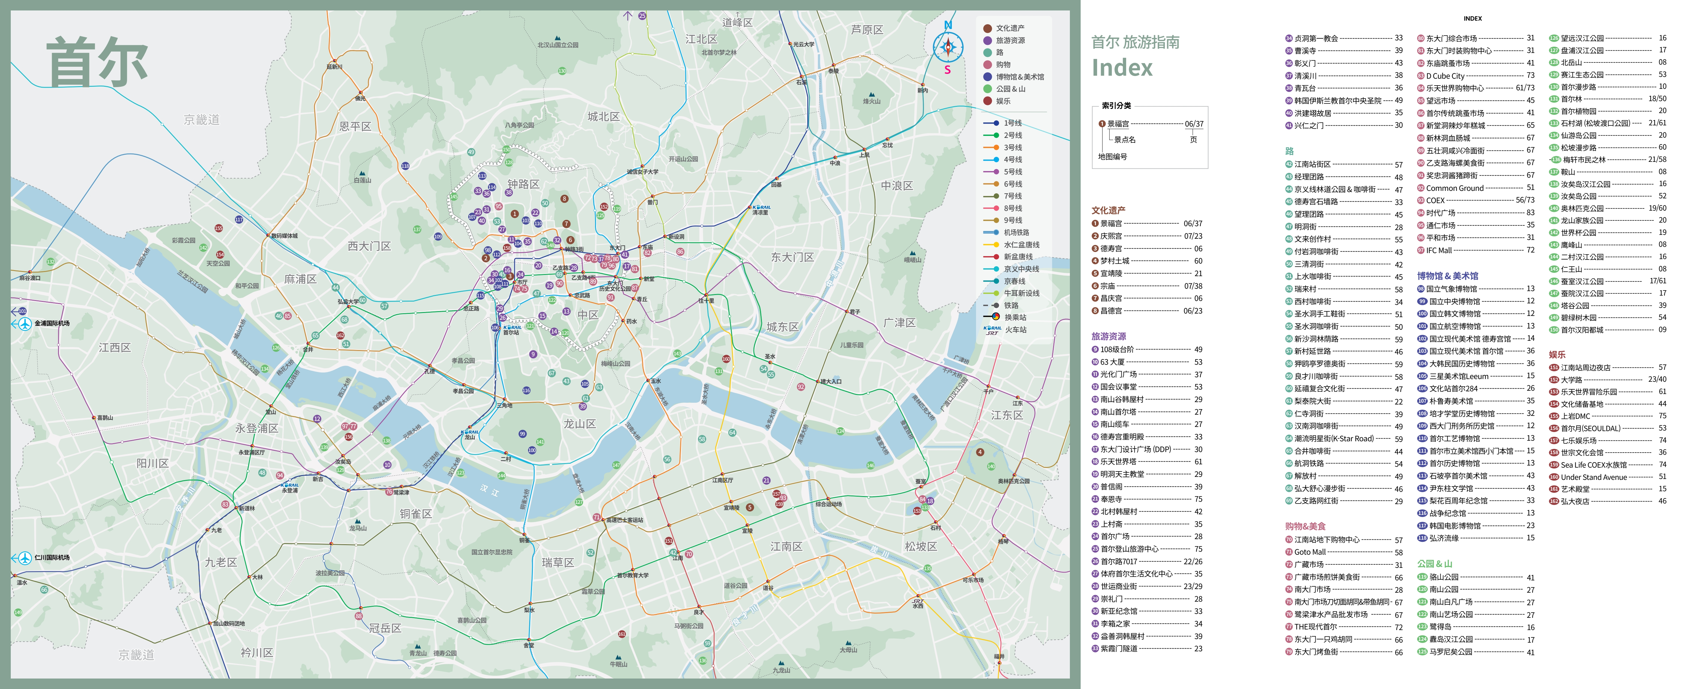Viewport: 1702px width, 689px height.
Task: Click the 2号线 green line legend marker
Action: 991,135
